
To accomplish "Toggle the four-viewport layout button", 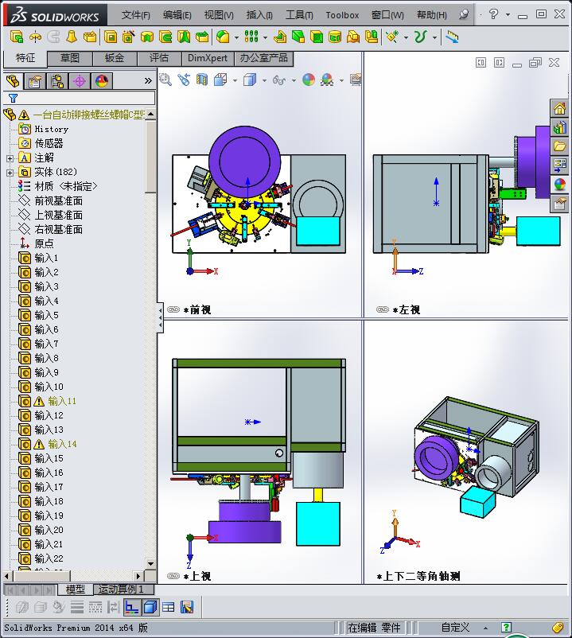I will click(x=168, y=608).
